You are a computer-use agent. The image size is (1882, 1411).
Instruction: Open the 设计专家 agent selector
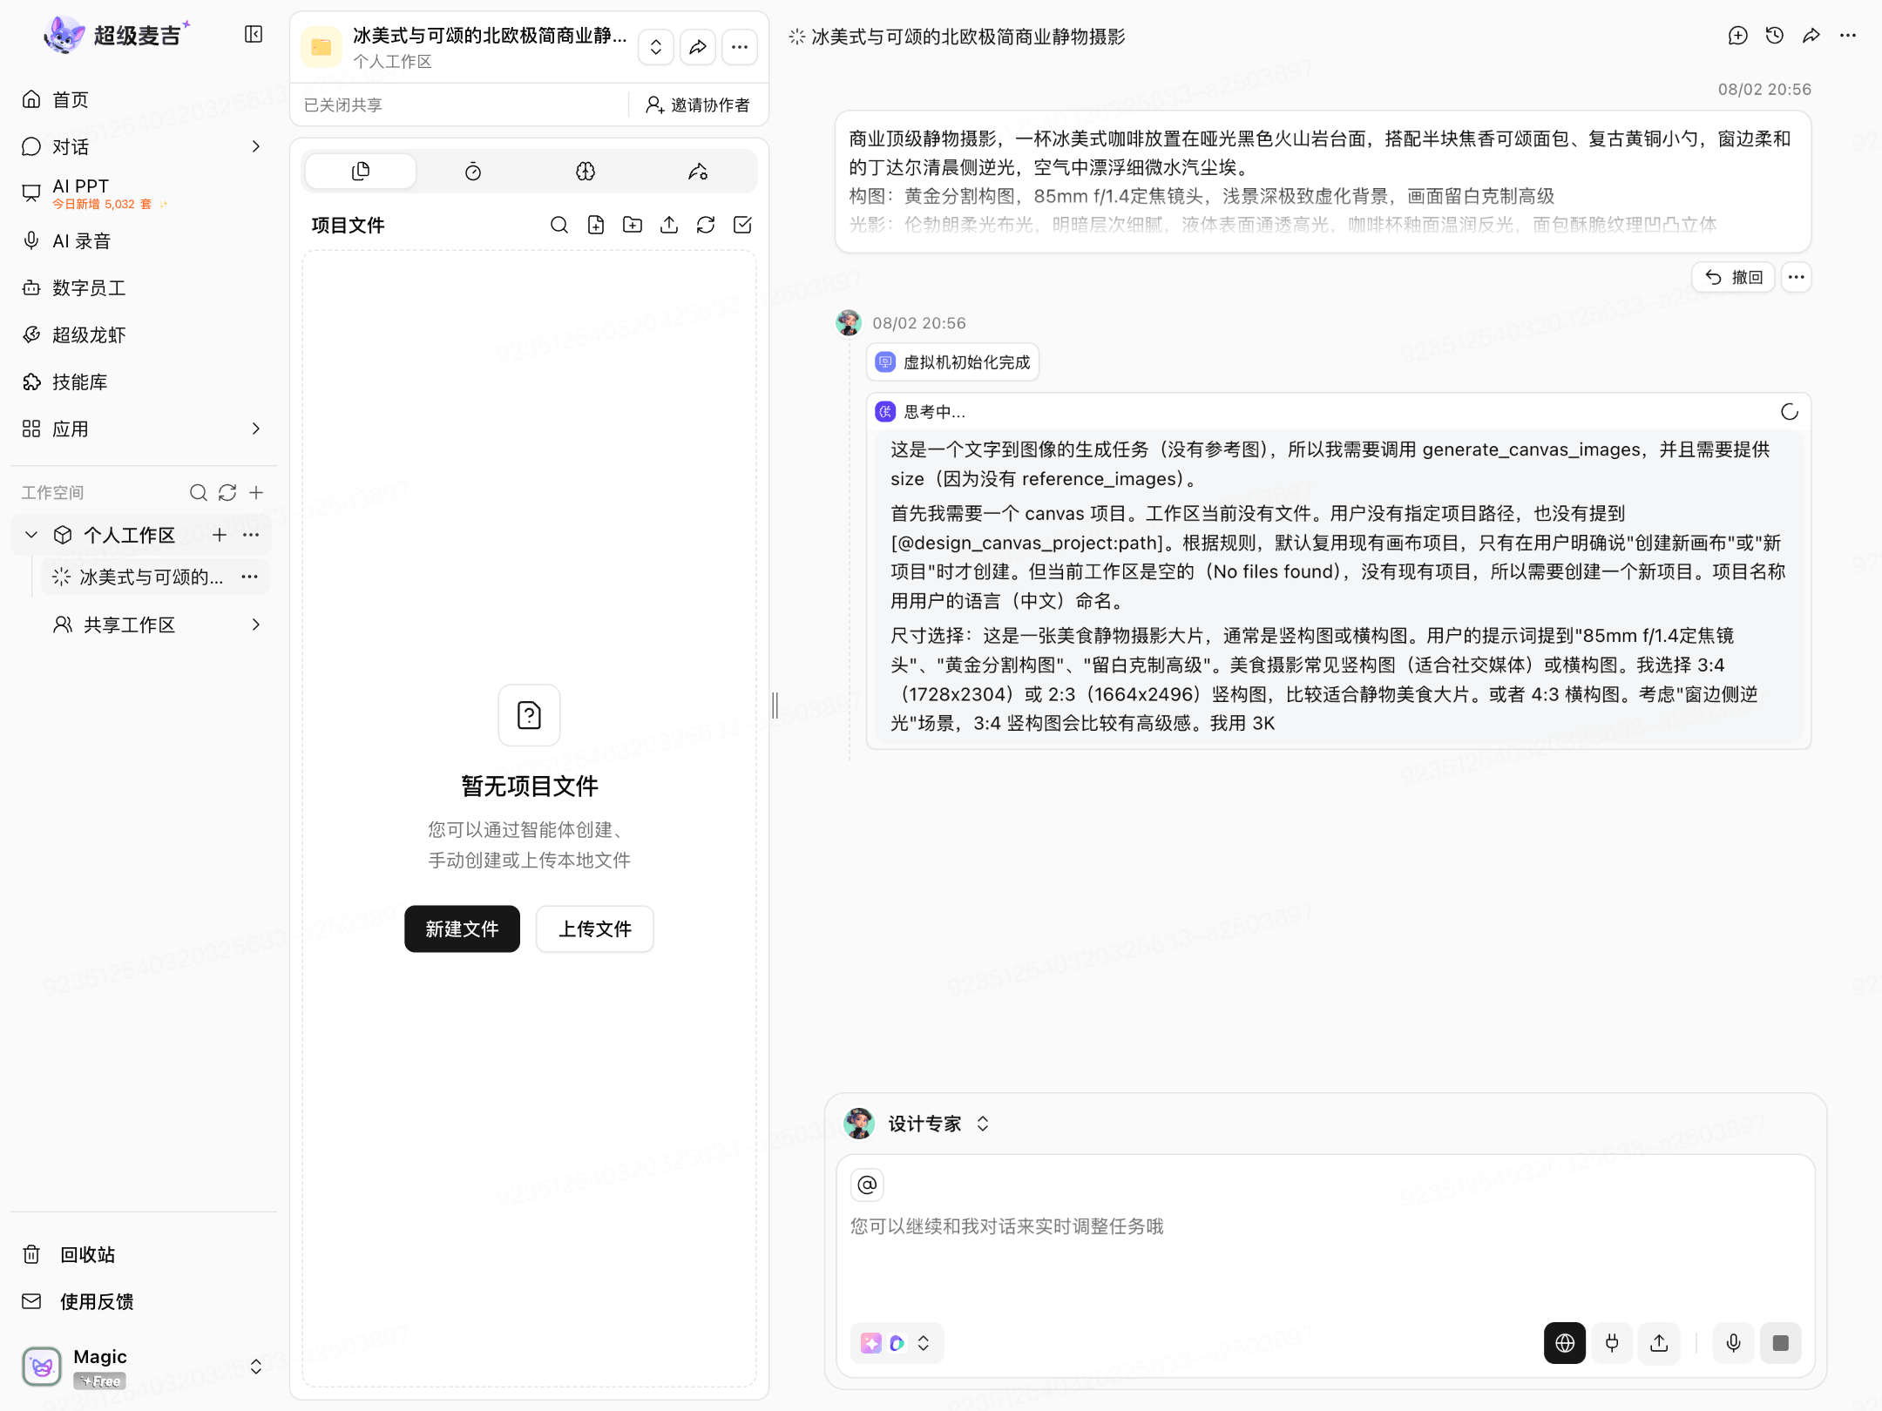click(918, 1124)
